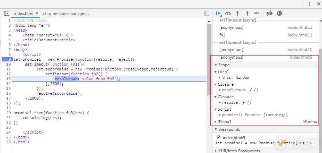The height and width of the screenshot is (153, 322).
Task: Click the promise1.then fn3 line
Action: (x=51, y=113)
